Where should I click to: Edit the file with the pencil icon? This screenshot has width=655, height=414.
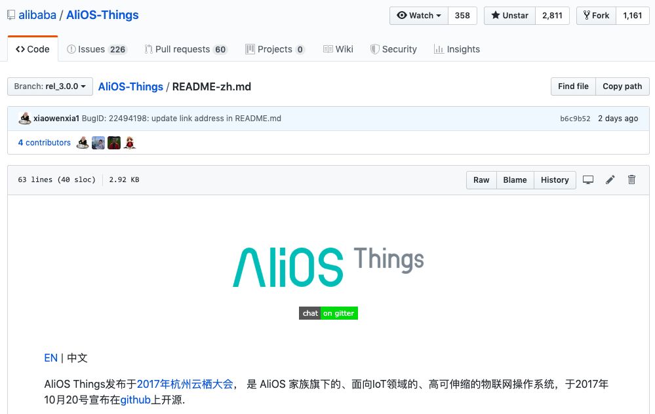point(610,180)
